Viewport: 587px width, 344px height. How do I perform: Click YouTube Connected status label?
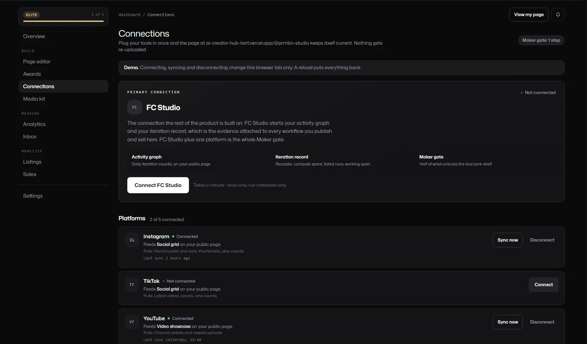tap(180, 319)
